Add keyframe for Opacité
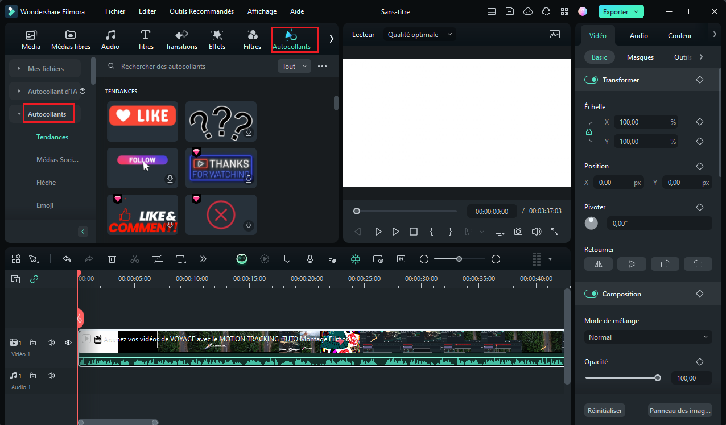 (x=700, y=362)
